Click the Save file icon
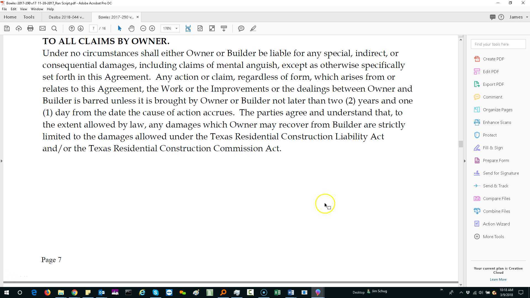Image resolution: width=530 pixels, height=298 pixels. click(x=7, y=28)
